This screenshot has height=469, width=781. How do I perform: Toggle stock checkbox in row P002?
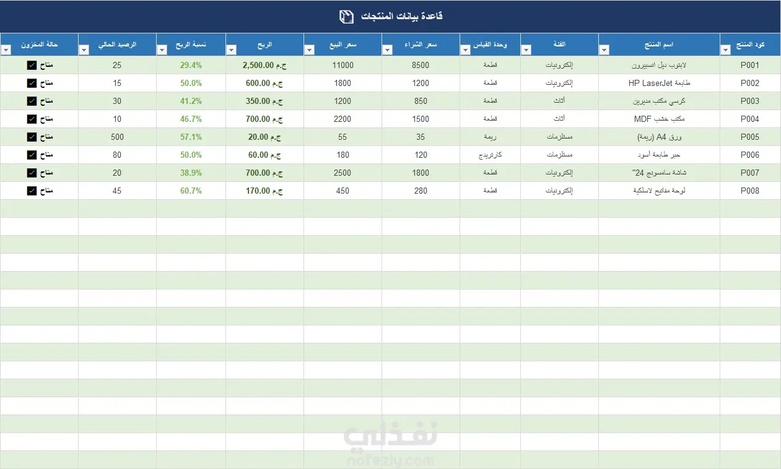(x=32, y=83)
